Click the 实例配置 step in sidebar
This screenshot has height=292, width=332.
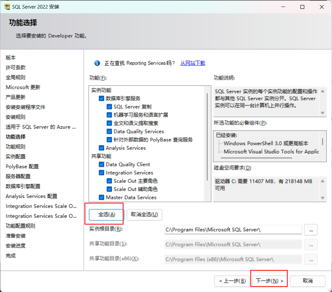pyautogui.click(x=15, y=157)
